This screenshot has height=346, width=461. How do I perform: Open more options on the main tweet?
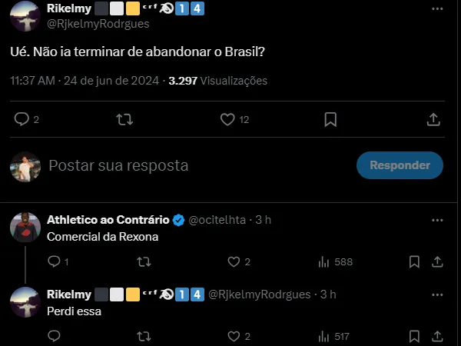[437, 8]
